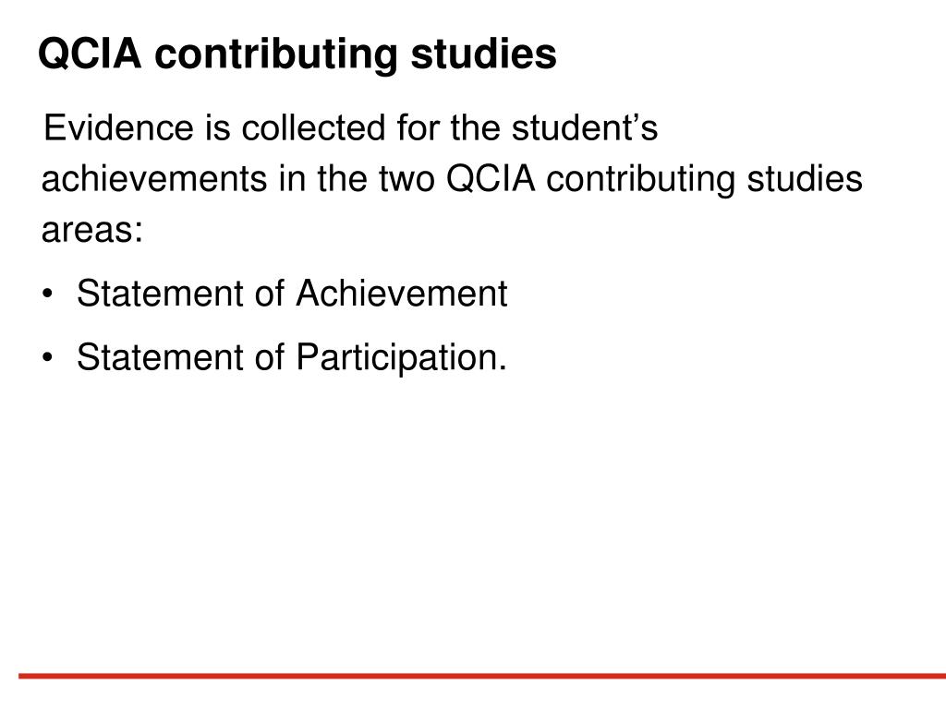
Task: Click the word "Participation." in the second bullet
Action: coord(402,358)
